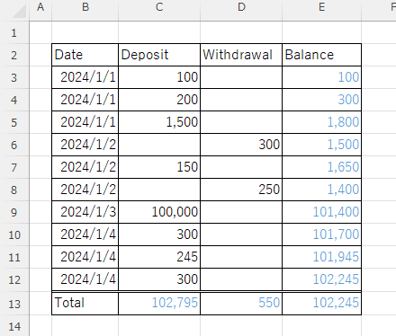
Task: Click deposit value 300 in row 10
Action: 159,234
